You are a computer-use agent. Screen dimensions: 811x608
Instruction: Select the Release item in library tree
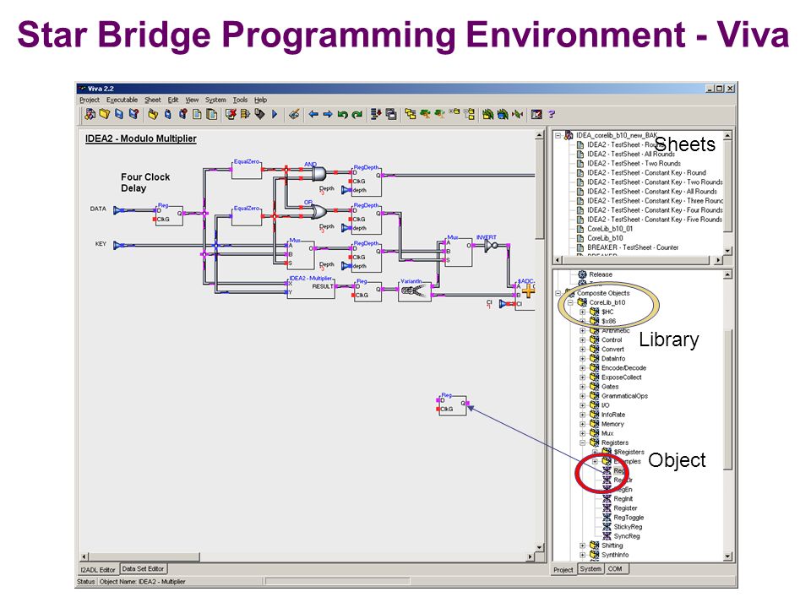pos(600,274)
